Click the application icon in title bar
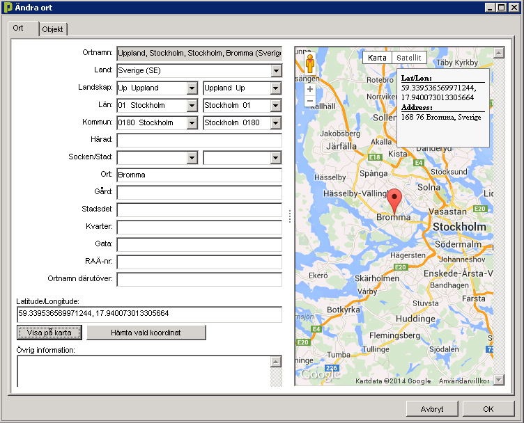Image resolution: width=524 pixels, height=423 pixels. coord(8,8)
